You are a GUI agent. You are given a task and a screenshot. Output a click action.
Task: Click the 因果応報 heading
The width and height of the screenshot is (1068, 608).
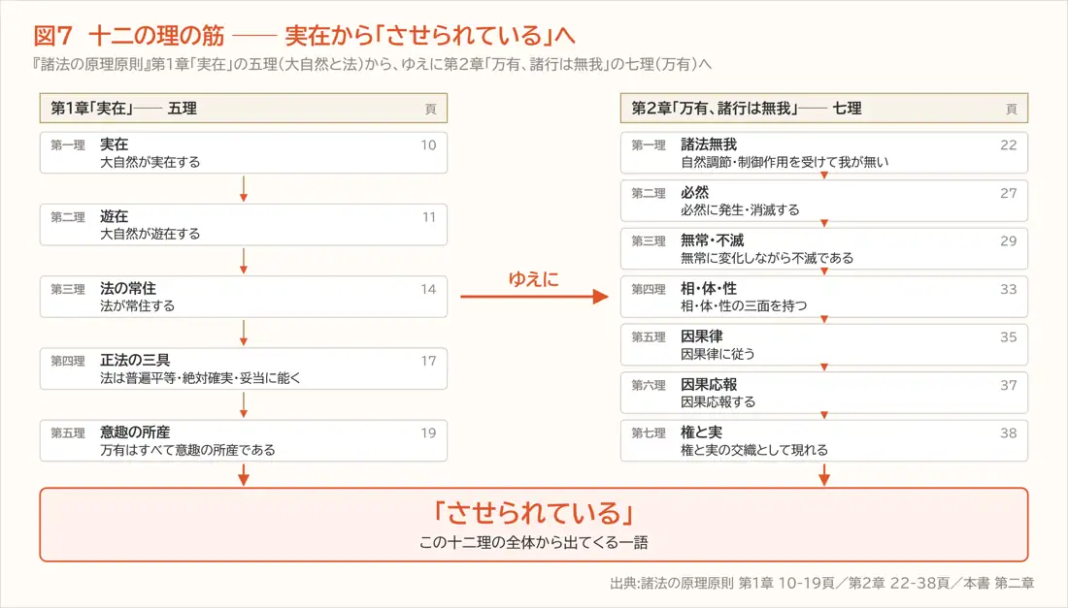(x=709, y=384)
